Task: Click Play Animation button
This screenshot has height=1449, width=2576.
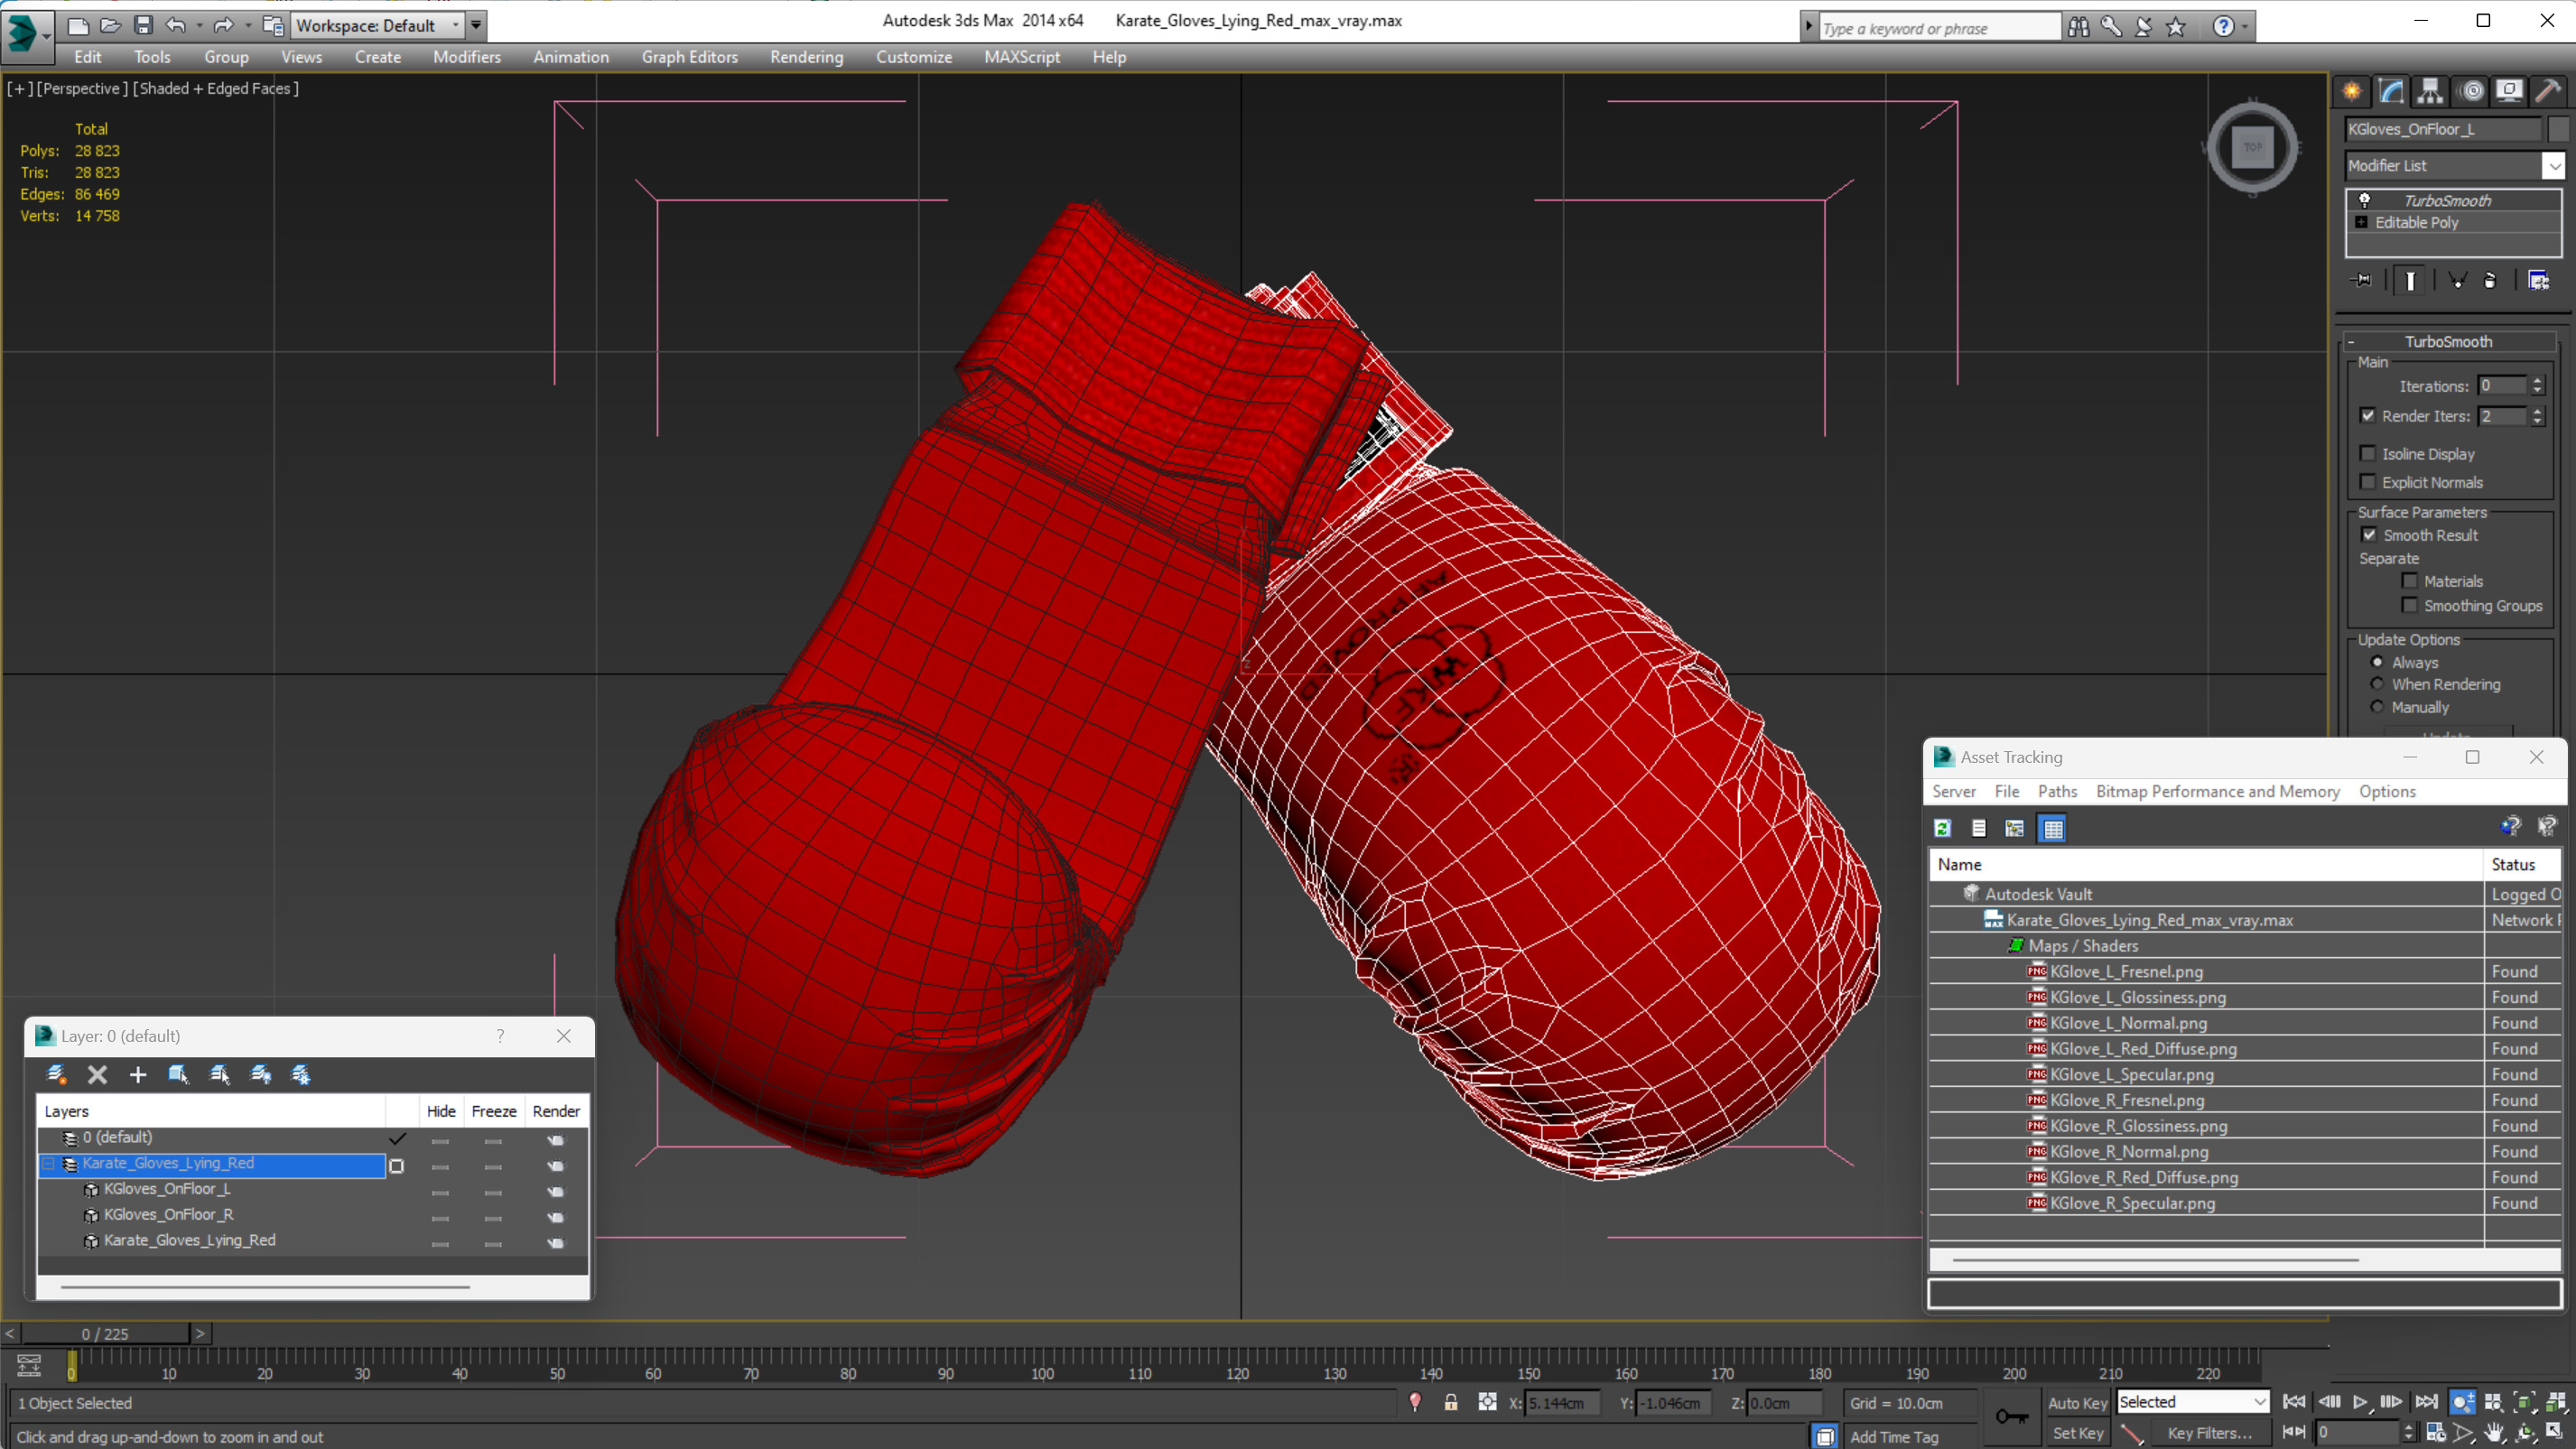Action: click(2360, 1402)
